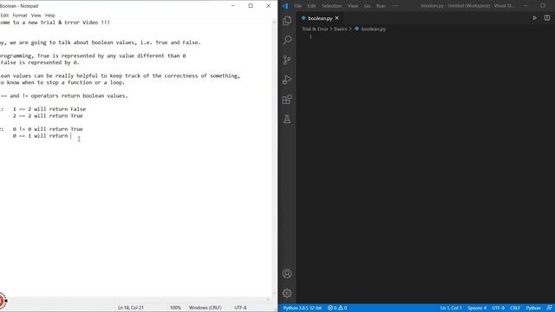Image resolution: width=555 pixels, height=312 pixels.
Task: Click 'UTF-8' in Notepad status bar
Action: 240,308
